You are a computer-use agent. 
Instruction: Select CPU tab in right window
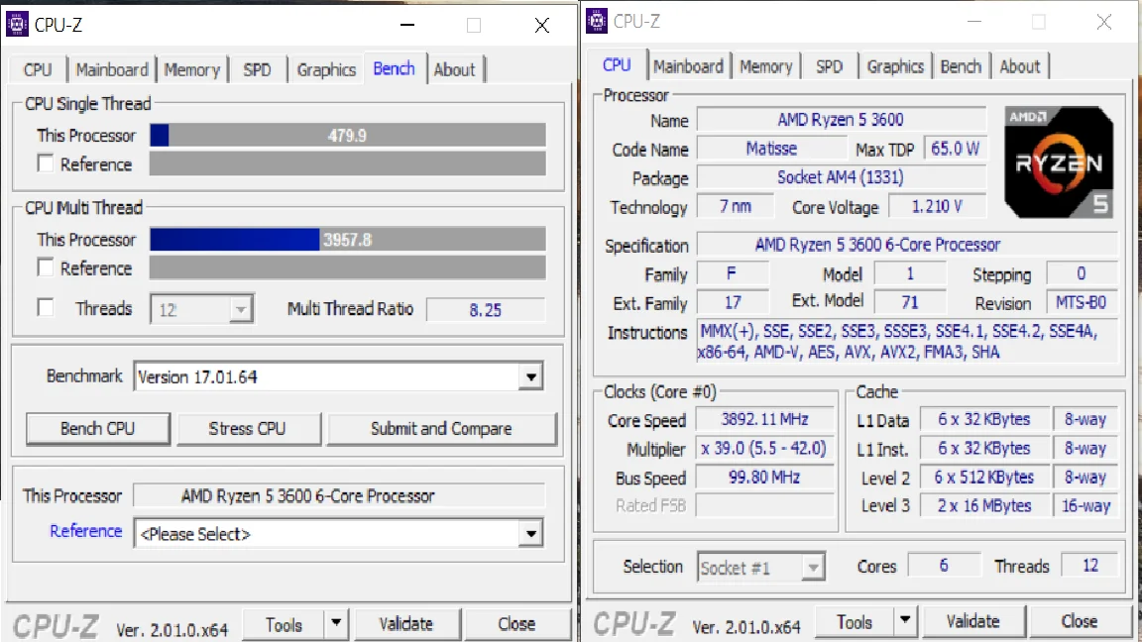pyautogui.click(x=617, y=64)
